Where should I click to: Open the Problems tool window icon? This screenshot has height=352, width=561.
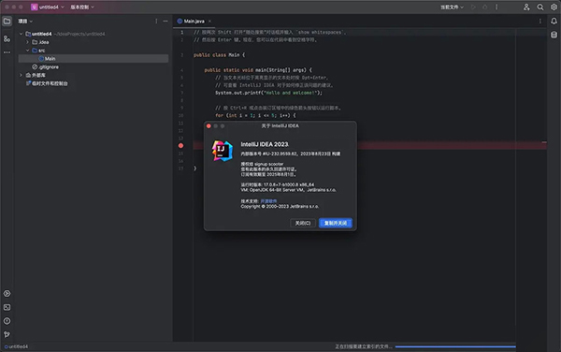tap(7, 321)
